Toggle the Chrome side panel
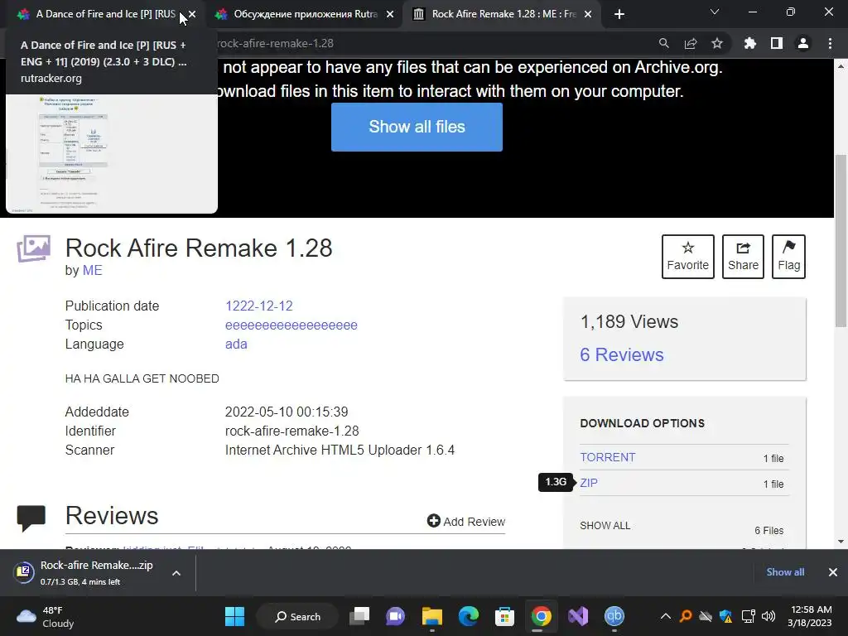The image size is (848, 636). click(x=776, y=43)
